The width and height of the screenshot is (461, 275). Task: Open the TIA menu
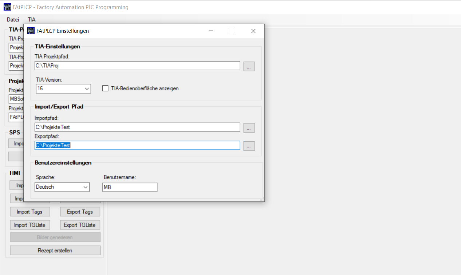[x=32, y=20]
